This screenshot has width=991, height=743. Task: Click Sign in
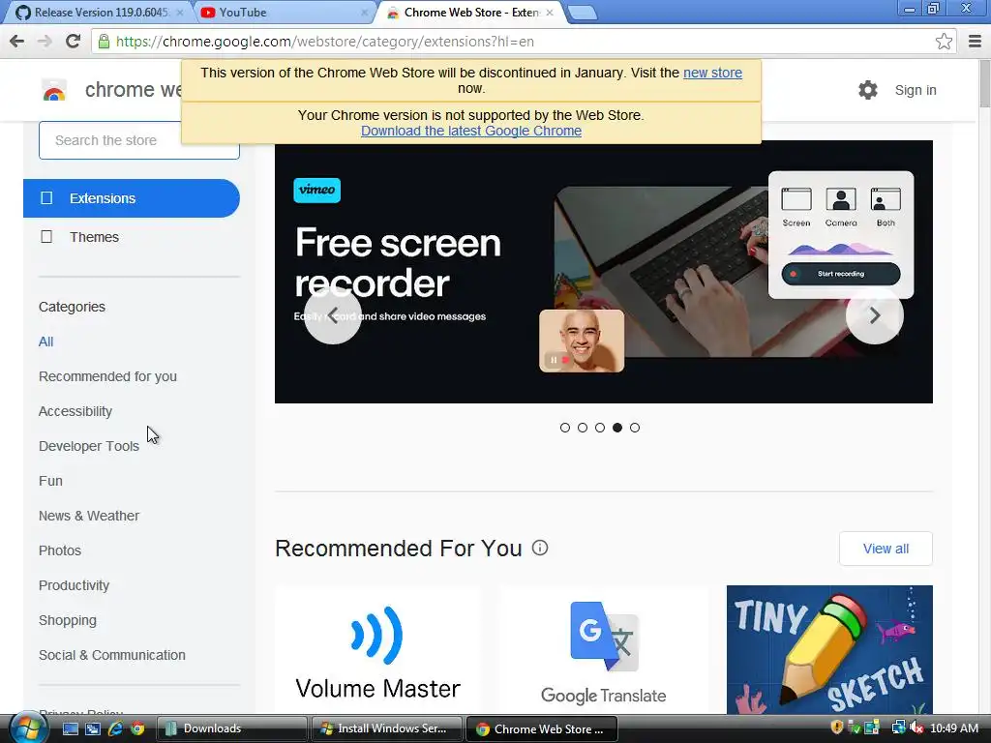pos(916,90)
